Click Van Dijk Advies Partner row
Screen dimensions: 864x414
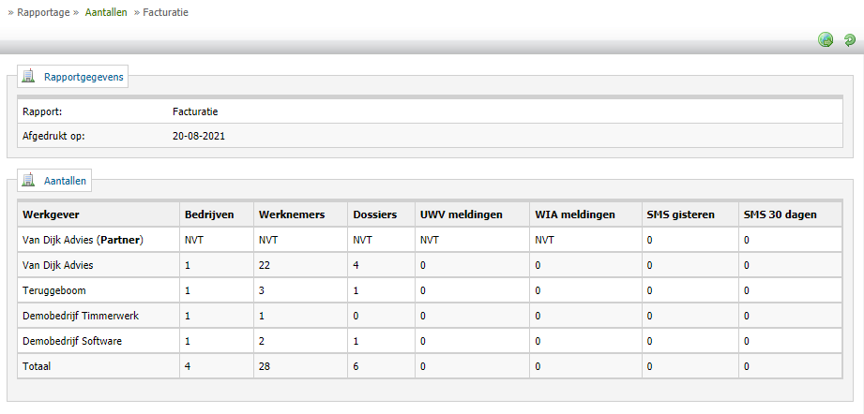coord(430,240)
